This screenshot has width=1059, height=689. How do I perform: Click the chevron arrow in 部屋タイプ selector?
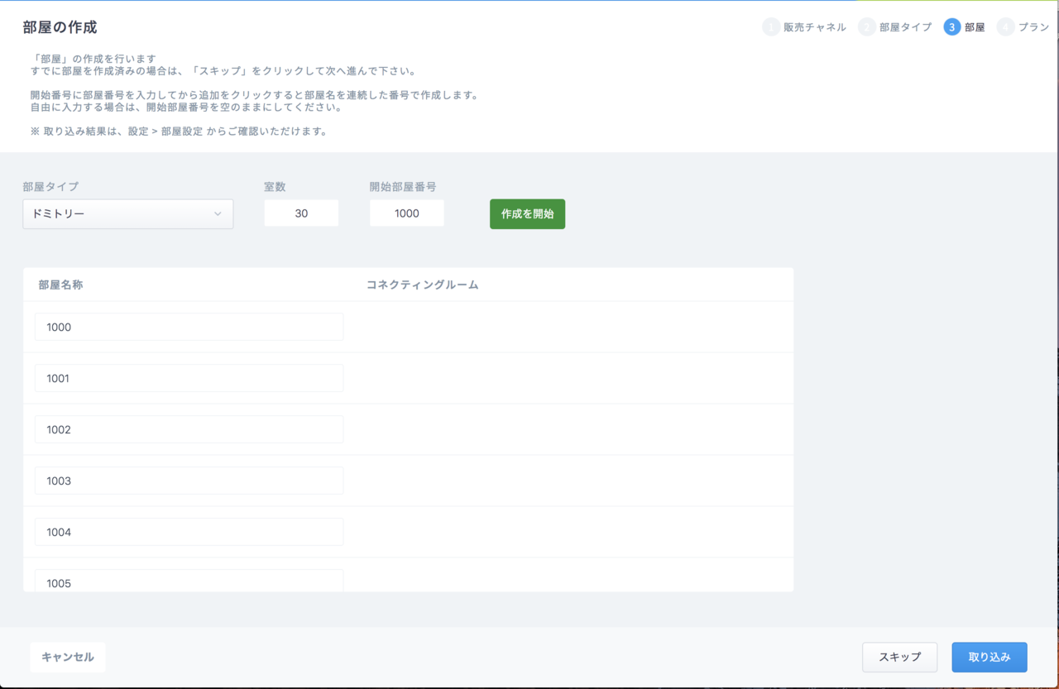[218, 213]
